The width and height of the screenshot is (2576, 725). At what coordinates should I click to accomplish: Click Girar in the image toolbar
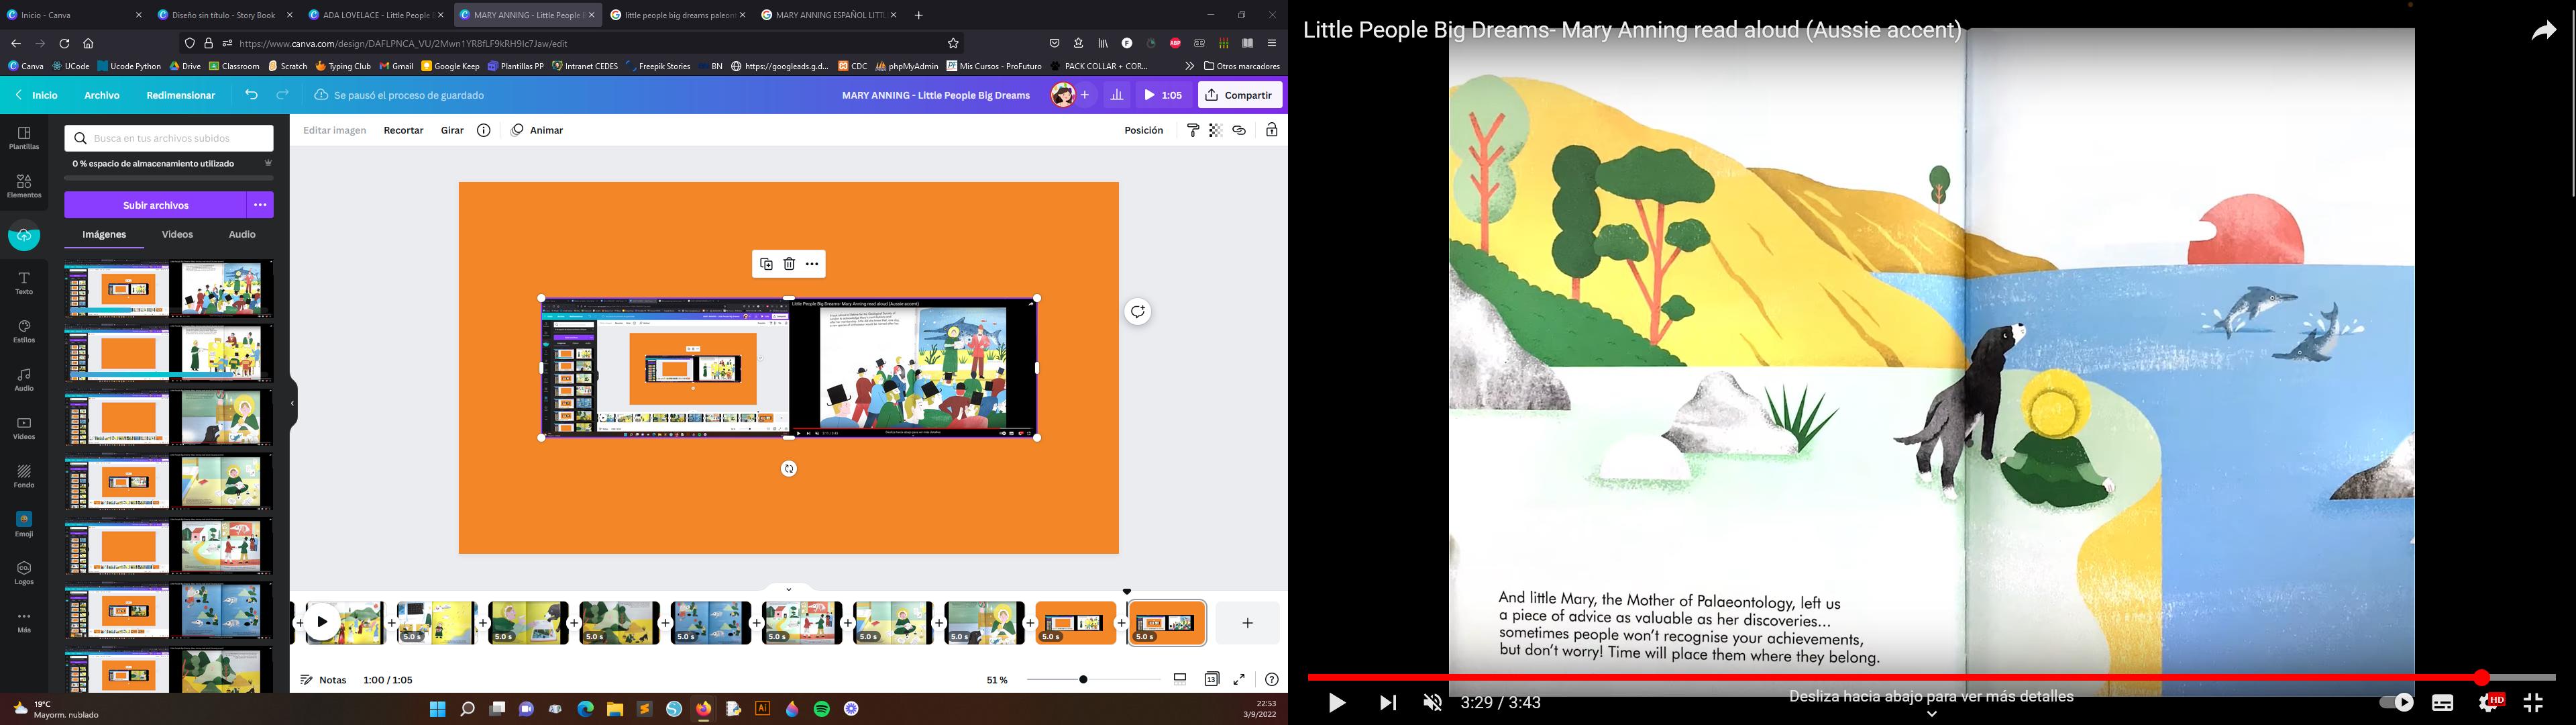click(x=452, y=130)
